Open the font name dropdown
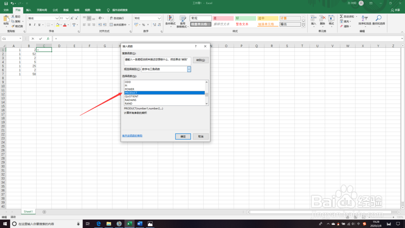 pos(57,18)
